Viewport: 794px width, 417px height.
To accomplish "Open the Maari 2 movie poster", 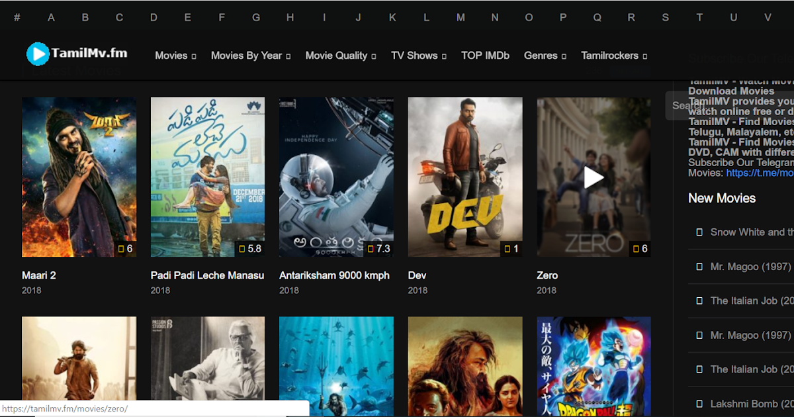I will click(x=79, y=177).
